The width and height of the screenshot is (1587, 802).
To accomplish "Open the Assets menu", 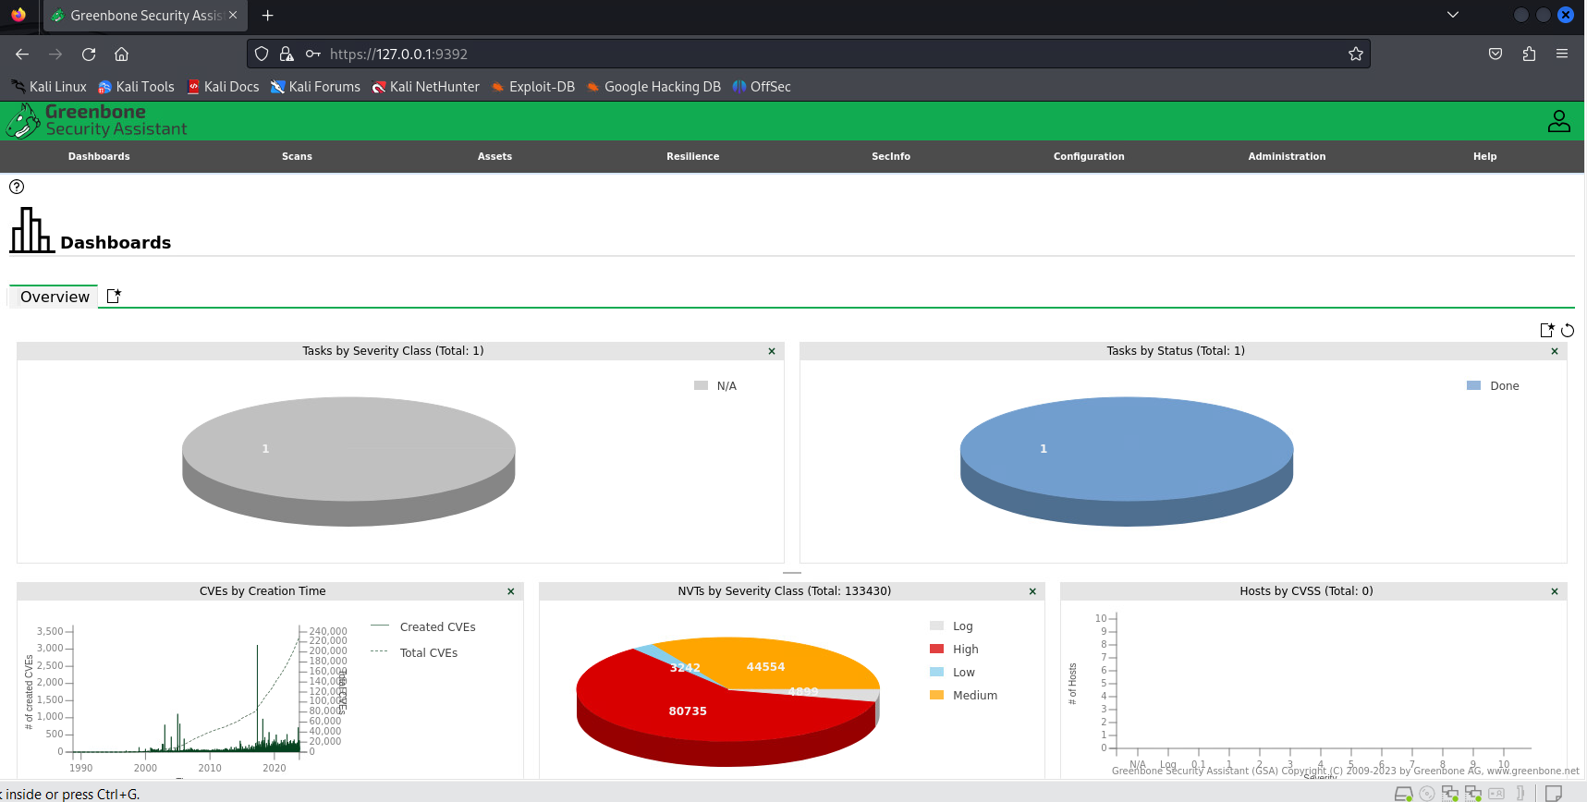I will 494,157.
